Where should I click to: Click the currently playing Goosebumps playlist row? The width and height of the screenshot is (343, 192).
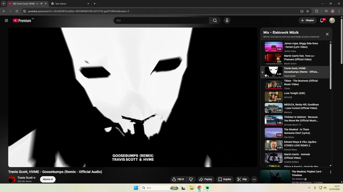[x=295, y=72]
